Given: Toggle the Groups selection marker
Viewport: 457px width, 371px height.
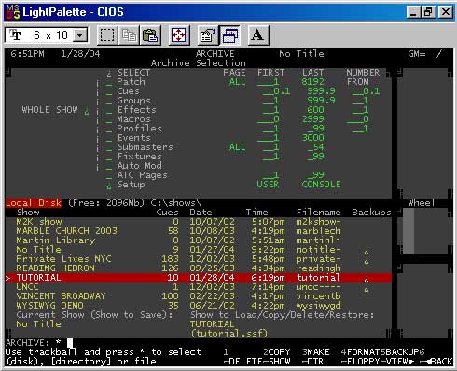Looking at the screenshot, I should [108, 101].
